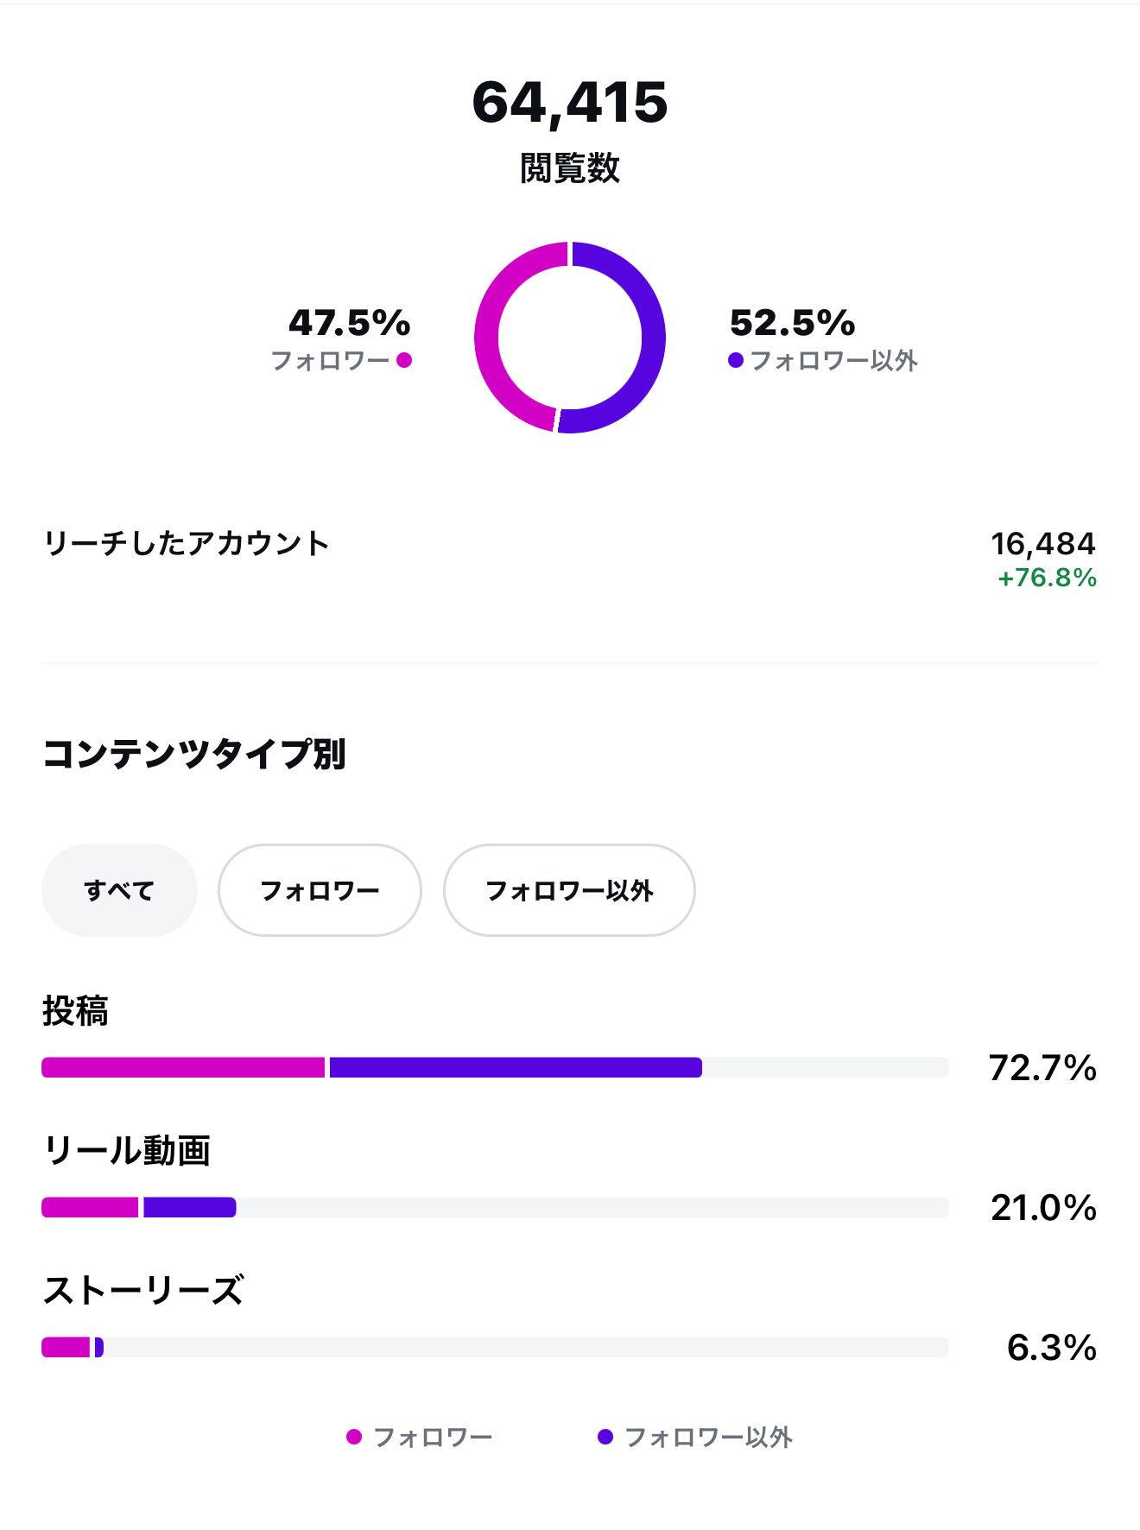The width and height of the screenshot is (1140, 1530).
Task: Click pink segment of リール動画 bar
Action: click(x=90, y=1207)
